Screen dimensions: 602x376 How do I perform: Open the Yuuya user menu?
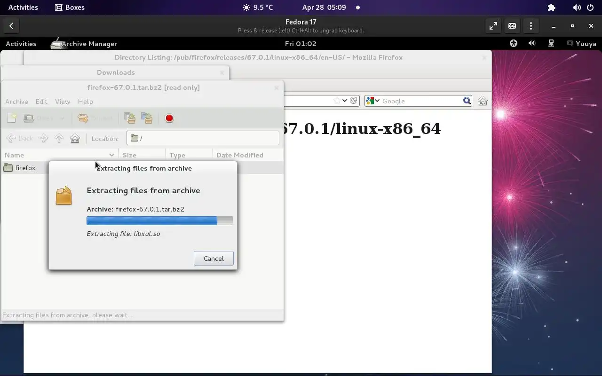click(x=582, y=44)
